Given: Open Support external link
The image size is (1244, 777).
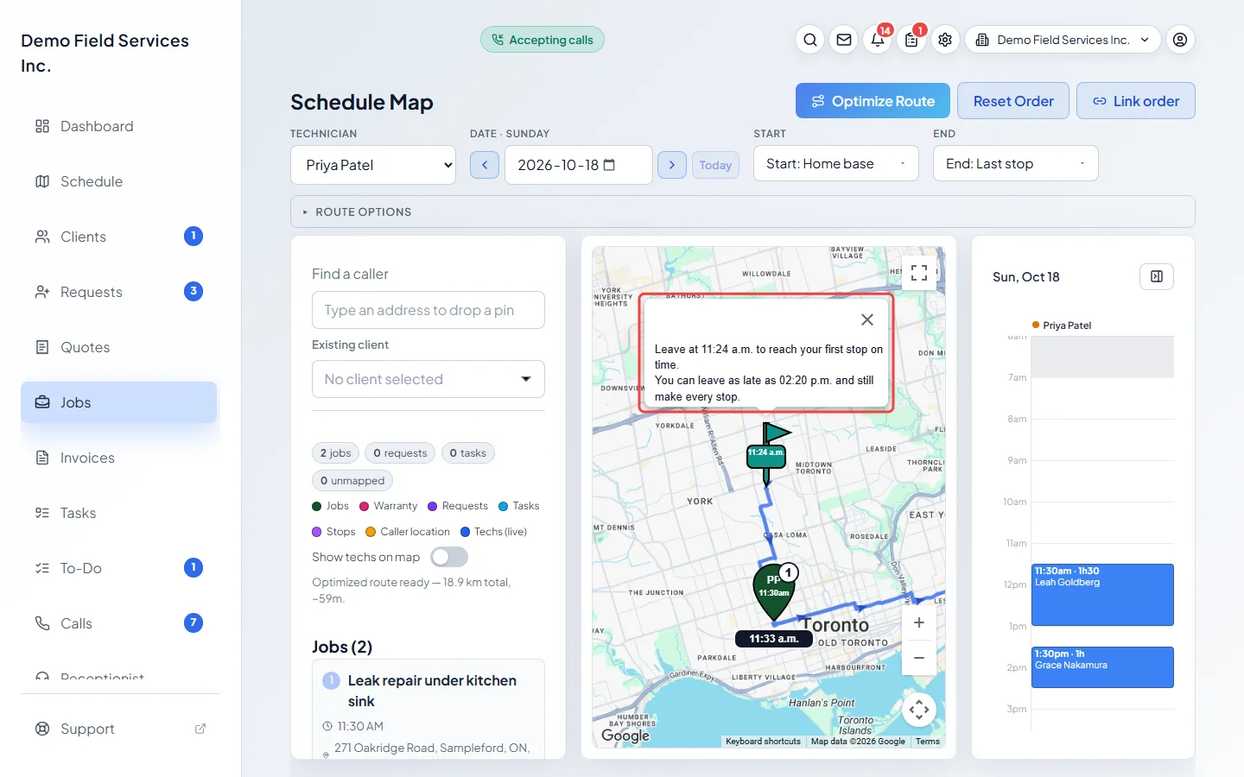Looking at the screenshot, I should [118, 729].
